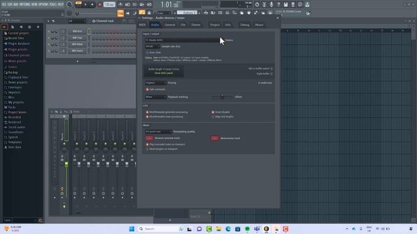Image resolution: width=417 pixels, height=234 pixels.
Task: Switch to the MIDI settings tab
Action: pos(142,25)
